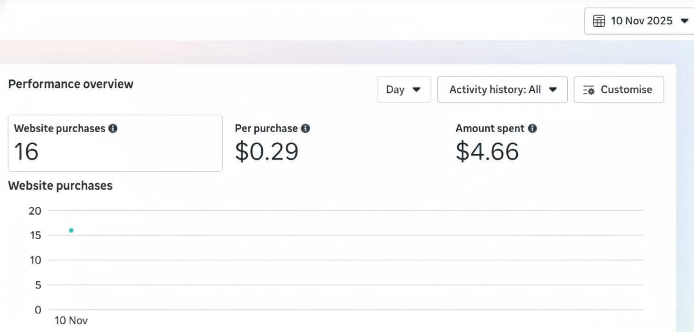Click the caret arrow on Activity history
The height and width of the screenshot is (332, 694).
tap(553, 90)
